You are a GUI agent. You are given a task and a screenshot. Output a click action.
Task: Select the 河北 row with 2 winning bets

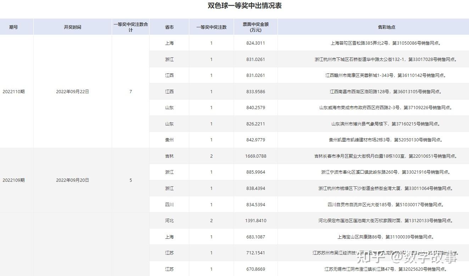coord(169,220)
